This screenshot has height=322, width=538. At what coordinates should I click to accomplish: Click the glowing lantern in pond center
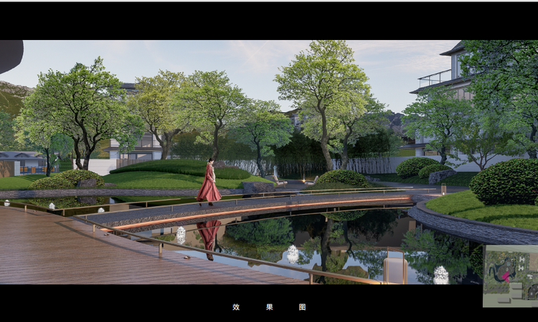click(x=293, y=253)
